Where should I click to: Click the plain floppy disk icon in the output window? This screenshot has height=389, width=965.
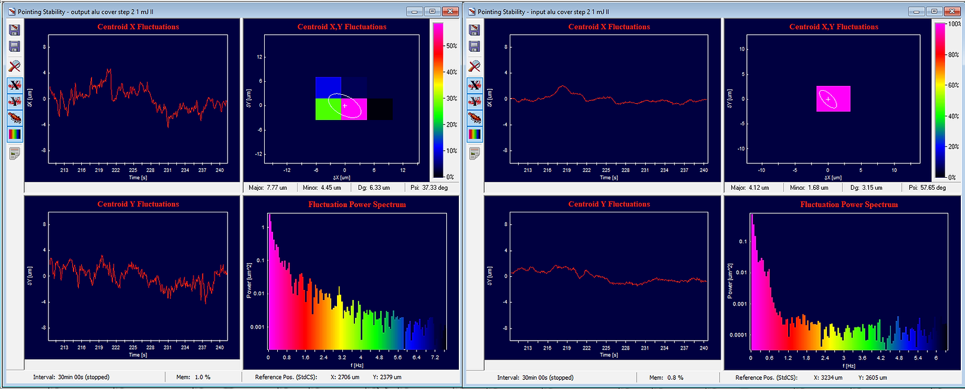pos(14,47)
